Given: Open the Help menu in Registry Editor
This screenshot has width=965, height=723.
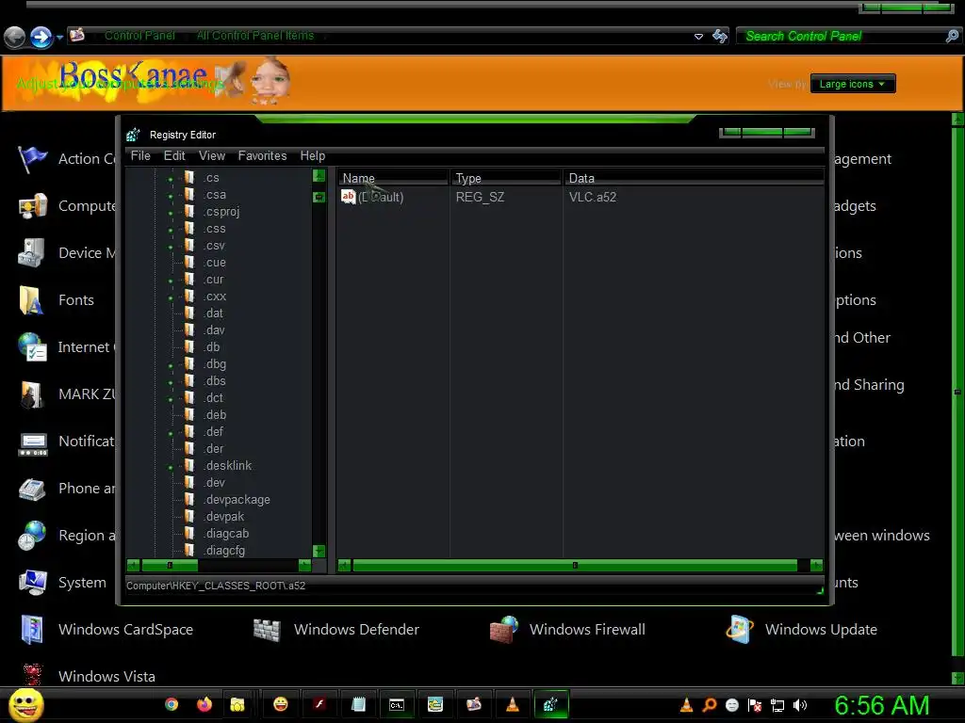Looking at the screenshot, I should [x=313, y=155].
